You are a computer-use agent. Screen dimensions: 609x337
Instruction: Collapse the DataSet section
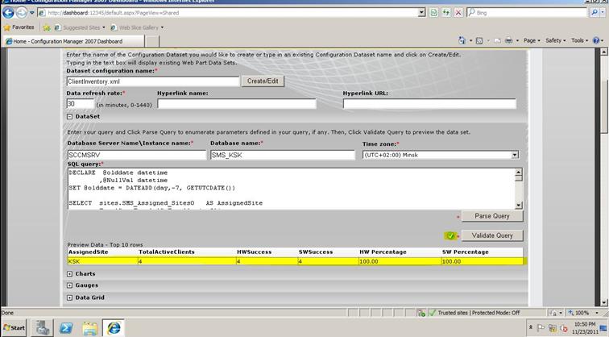pyautogui.click(x=69, y=116)
